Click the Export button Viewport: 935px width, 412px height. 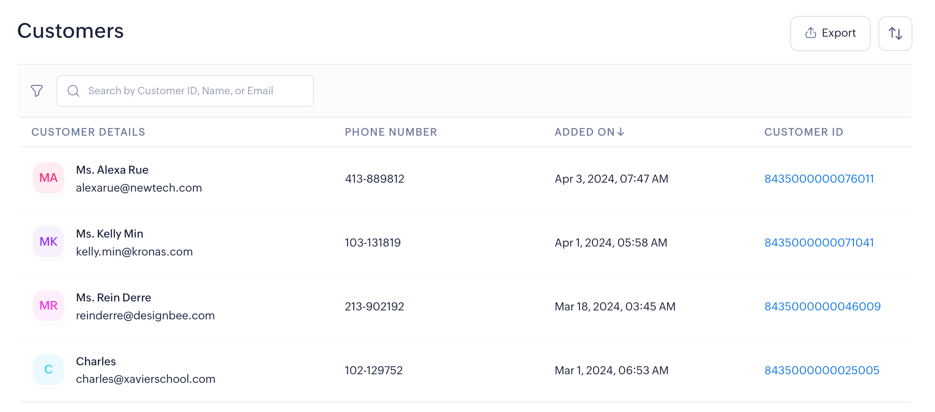[x=830, y=33]
